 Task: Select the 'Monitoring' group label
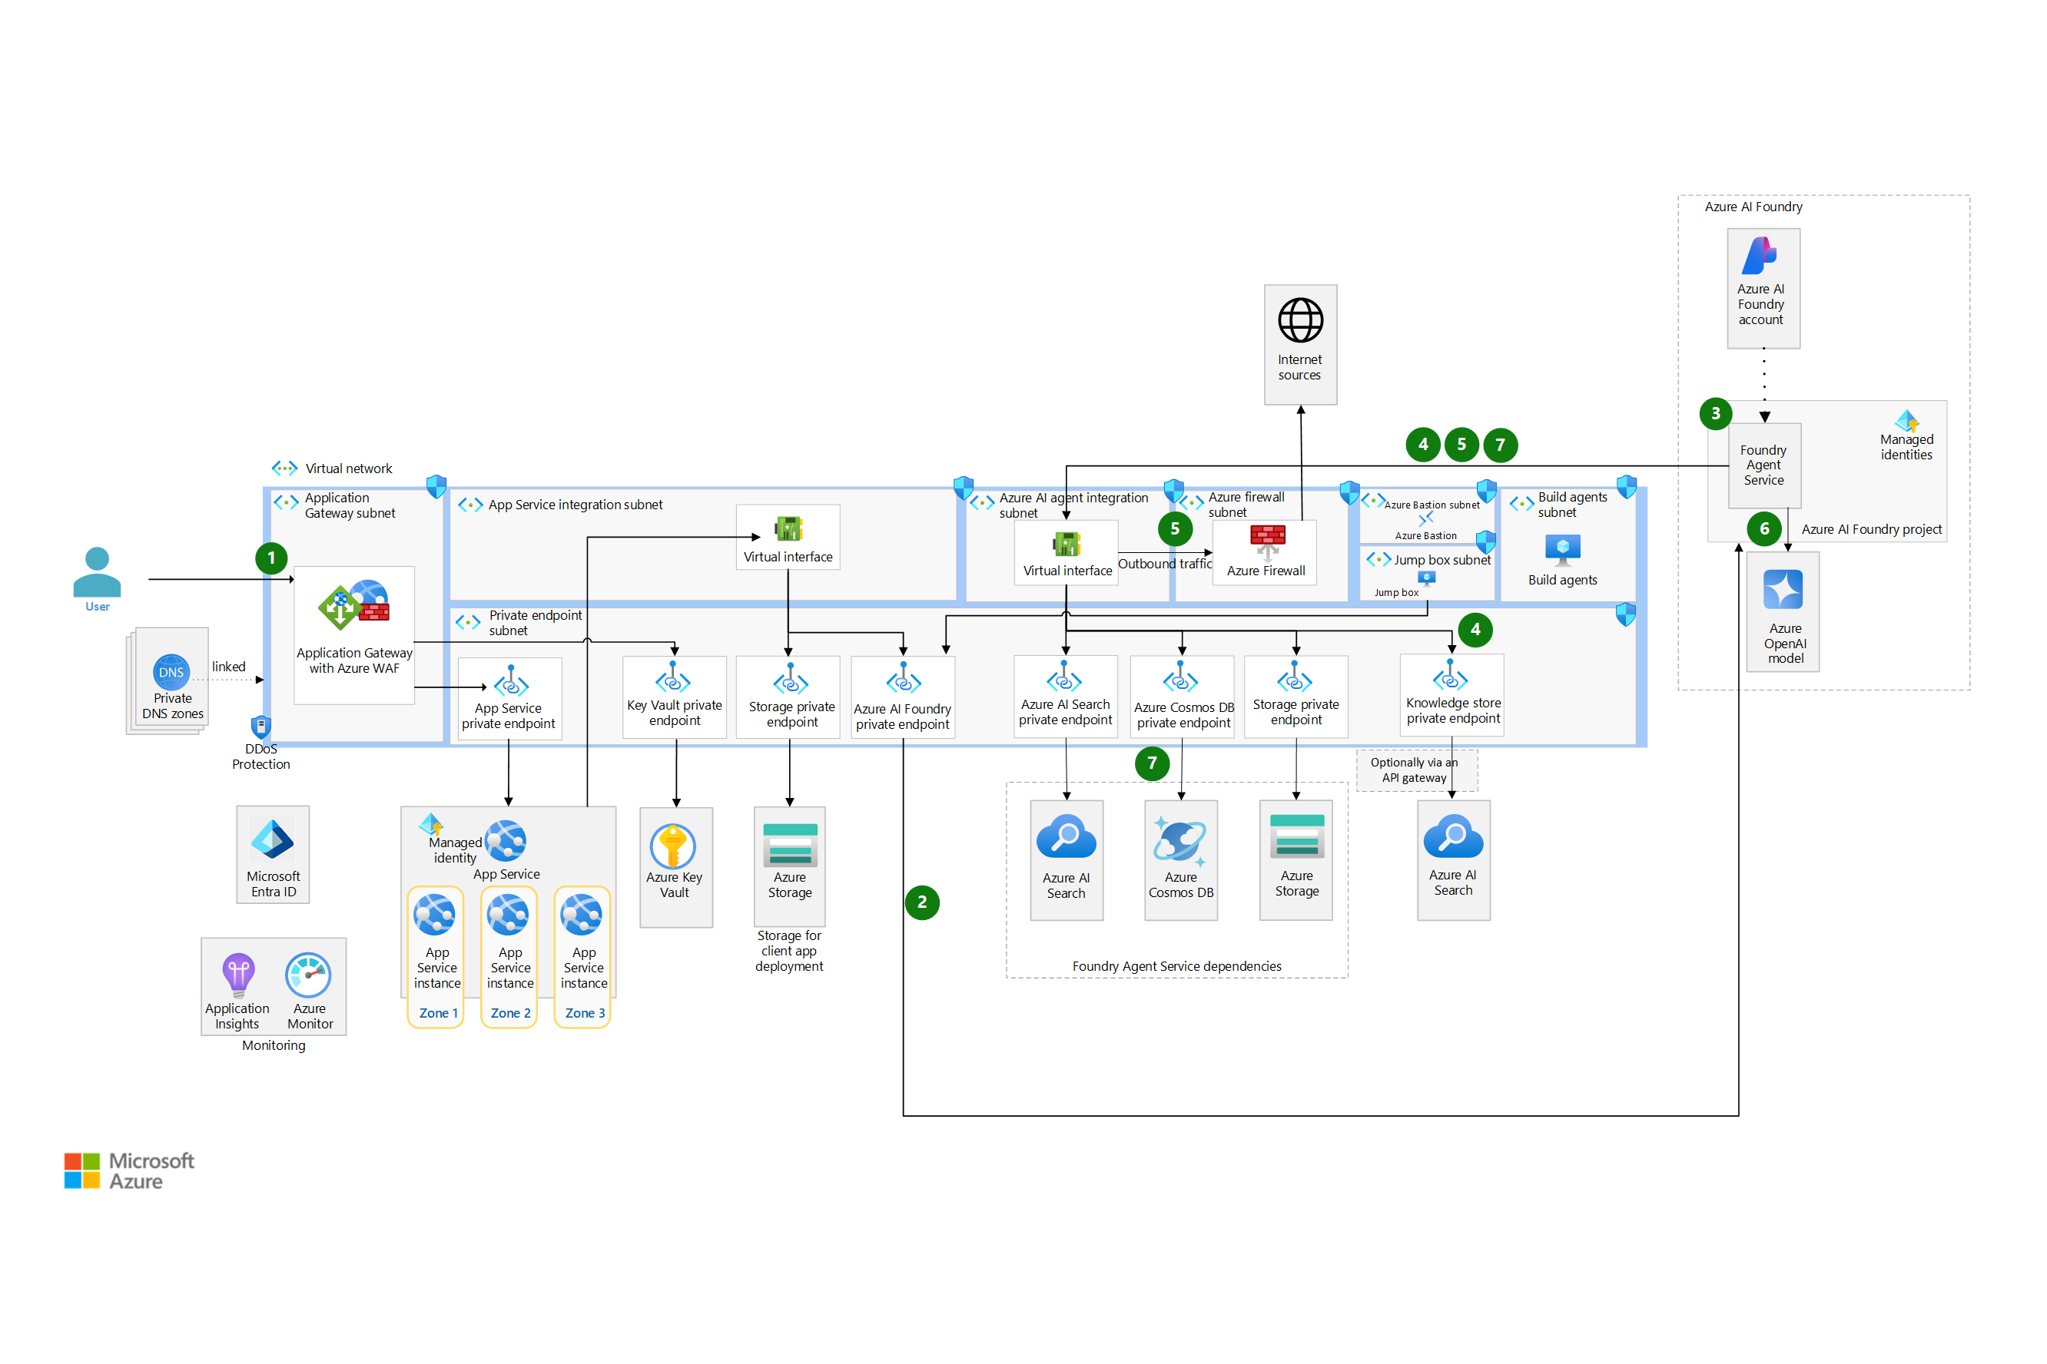coord(274,1045)
